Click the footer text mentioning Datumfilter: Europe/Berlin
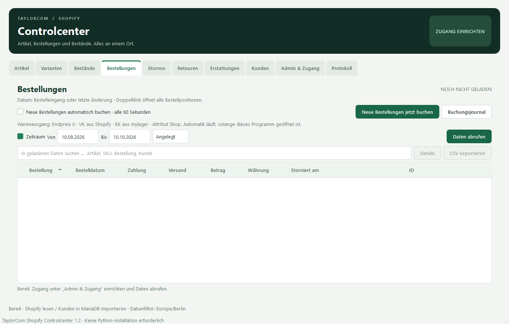509x324 pixels. point(97,309)
